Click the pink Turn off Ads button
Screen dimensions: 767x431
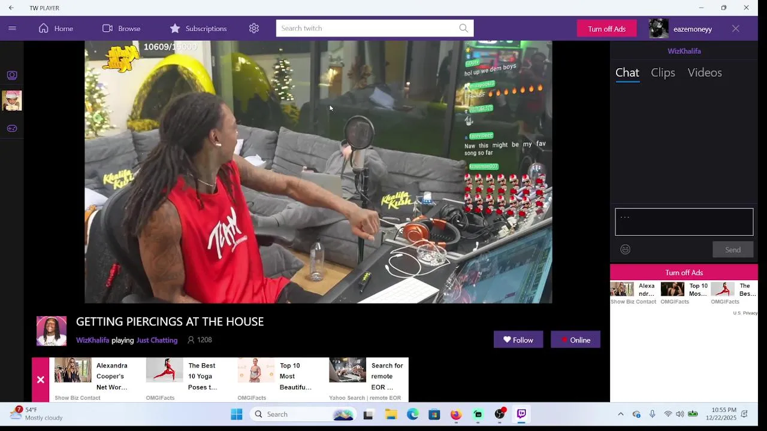606,29
